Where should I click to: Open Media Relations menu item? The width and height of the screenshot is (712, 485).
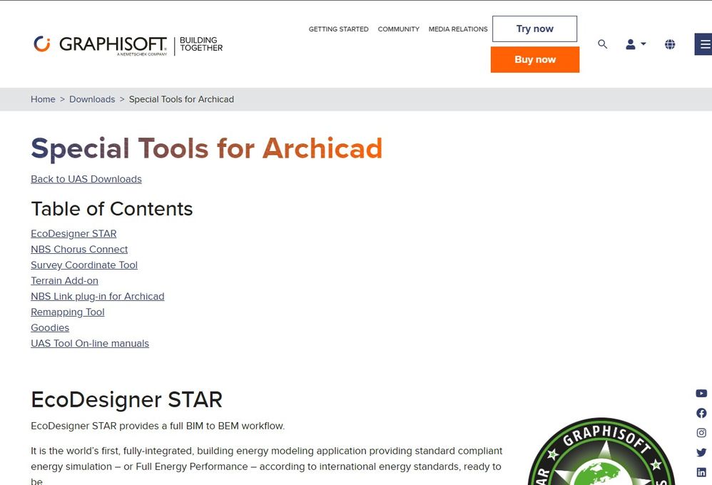point(458,29)
